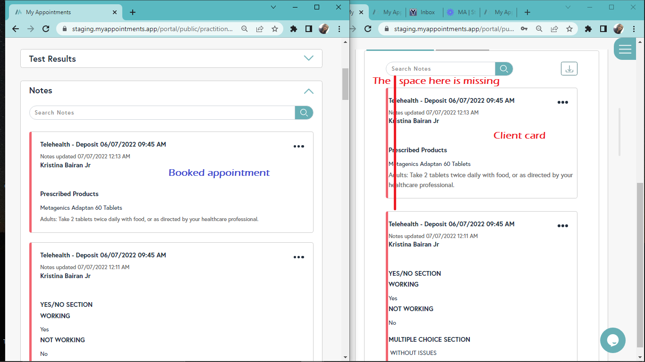The width and height of the screenshot is (645, 362).
Task: Download notes using the download icon
Action: tap(569, 69)
